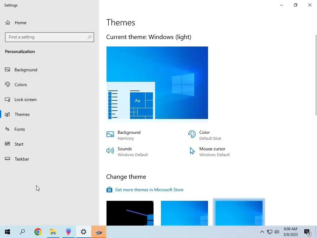Open the Background personalization page
Viewport: 317px width, 238px height.
26,70
